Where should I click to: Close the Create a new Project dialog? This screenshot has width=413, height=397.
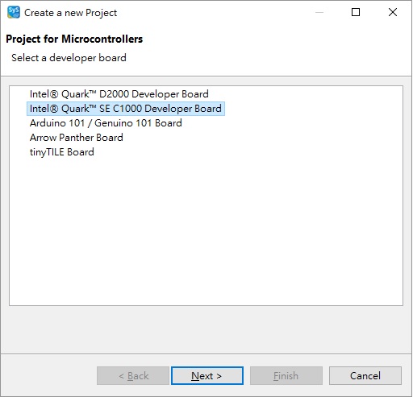pyautogui.click(x=393, y=12)
